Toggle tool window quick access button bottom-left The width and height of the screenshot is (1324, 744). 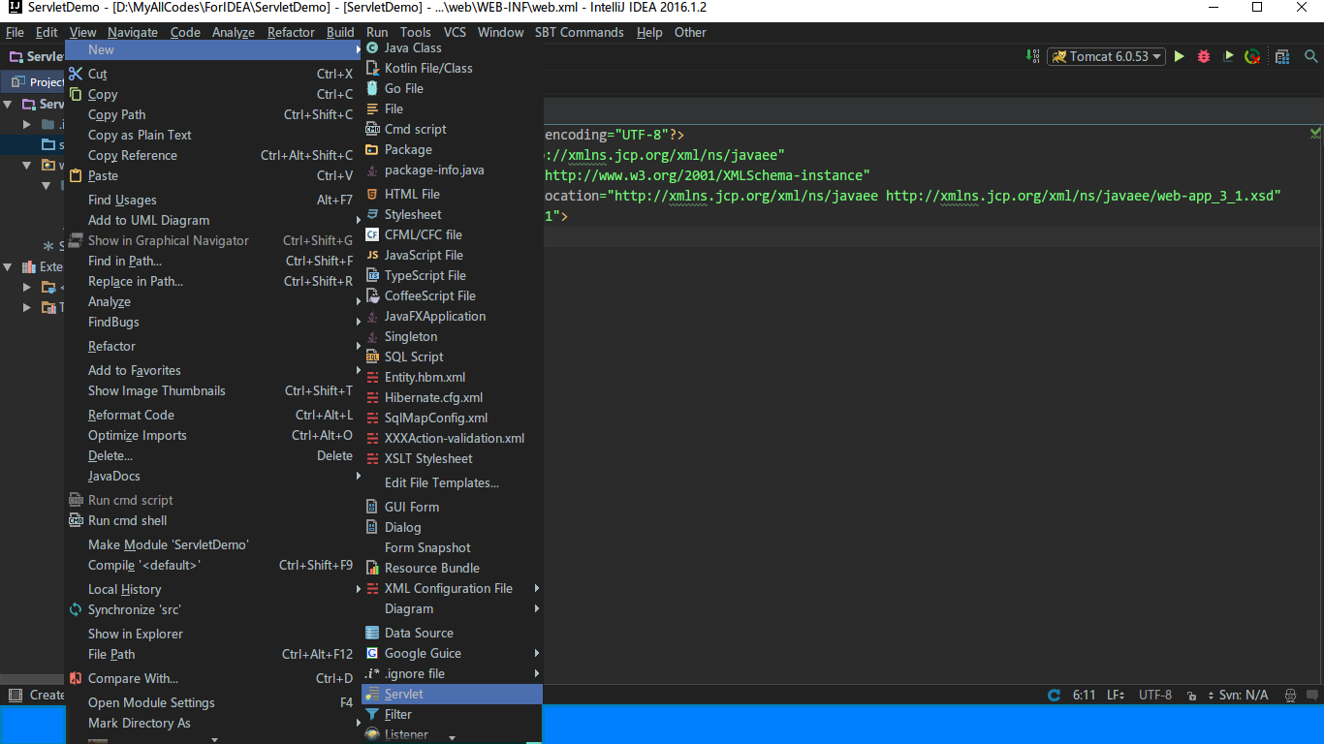pyautogui.click(x=14, y=695)
